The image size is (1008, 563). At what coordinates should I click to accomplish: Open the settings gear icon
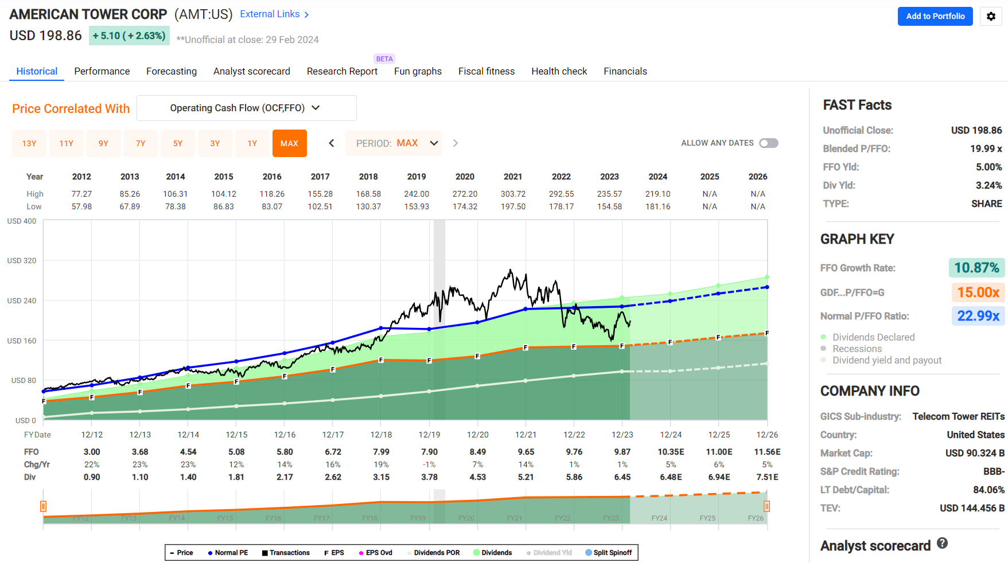pyautogui.click(x=991, y=16)
